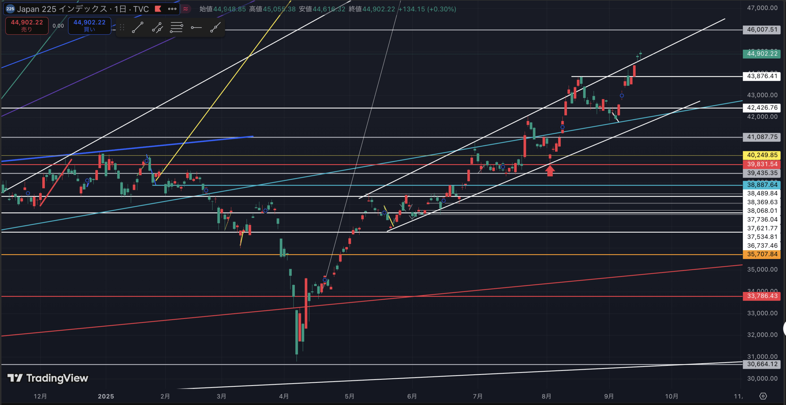Select the trend line drawing tool
786x405 pixels.
(x=138, y=28)
